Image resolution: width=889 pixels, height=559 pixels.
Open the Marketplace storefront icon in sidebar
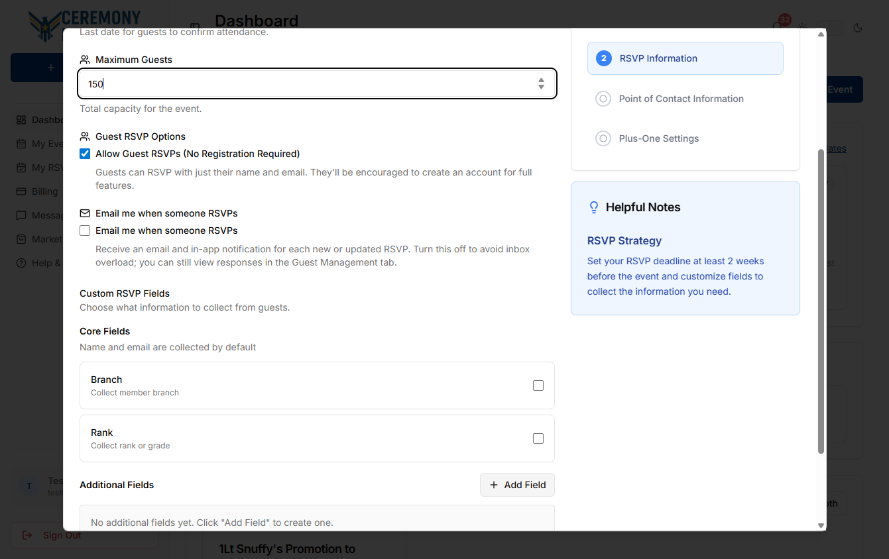point(21,239)
